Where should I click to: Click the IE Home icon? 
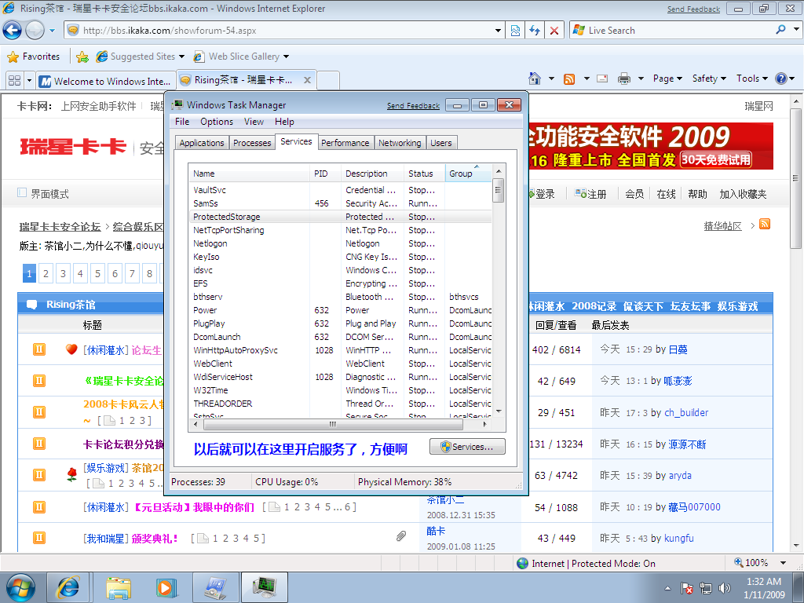(535, 79)
